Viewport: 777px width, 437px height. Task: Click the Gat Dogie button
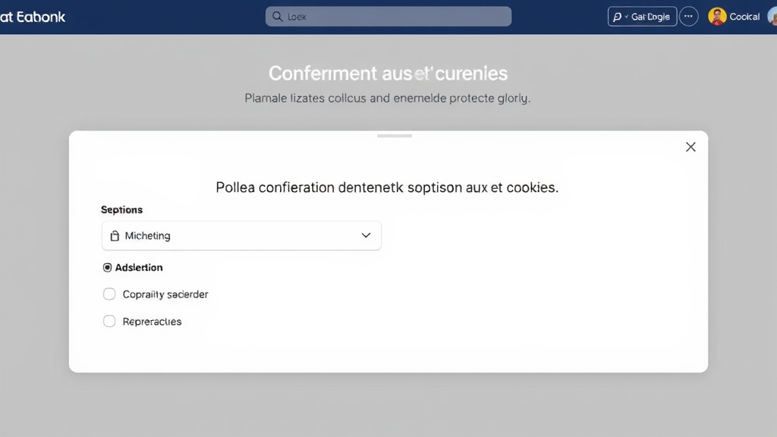click(x=641, y=15)
